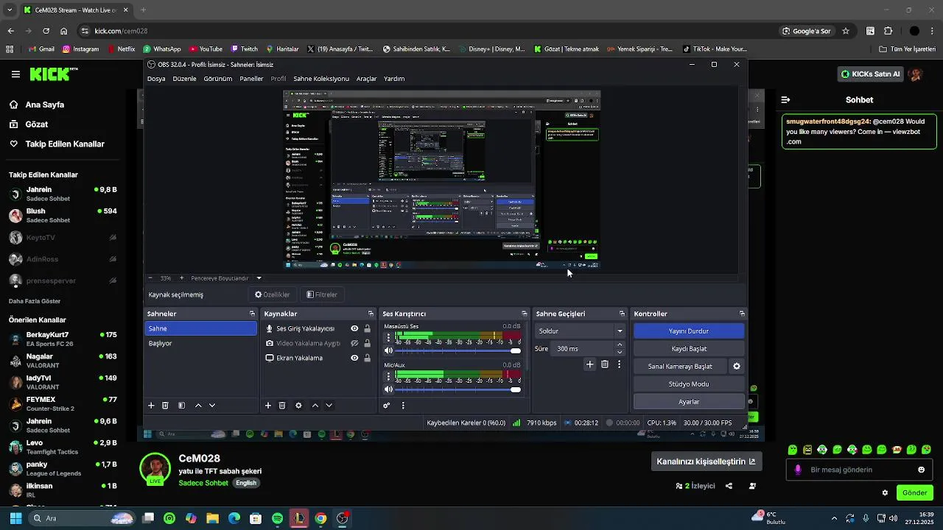Open Masaüstü Ses three-dot options
943x530 pixels.
389,338
